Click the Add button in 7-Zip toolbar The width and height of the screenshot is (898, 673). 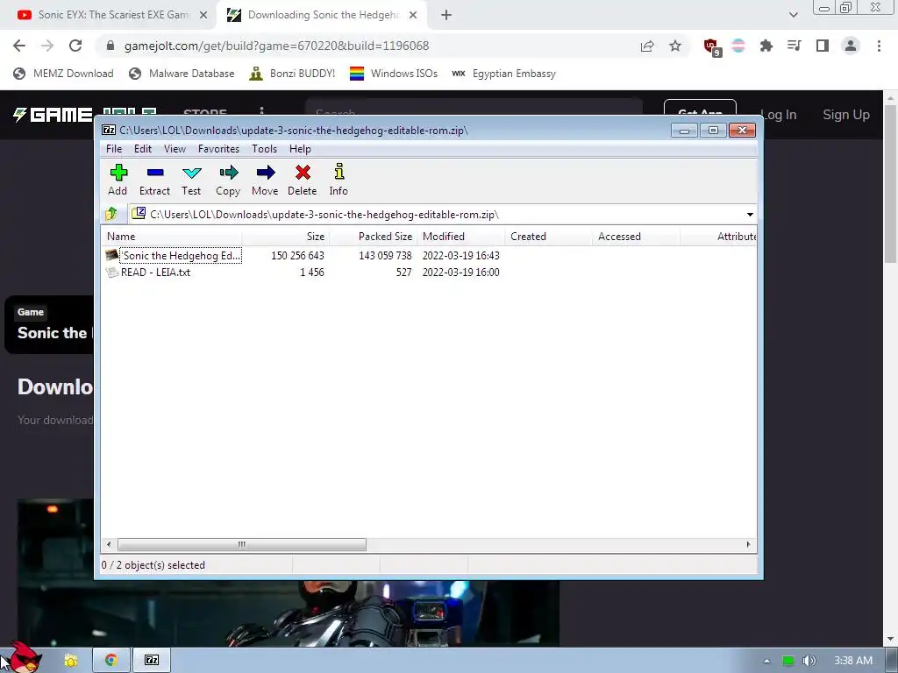118,180
